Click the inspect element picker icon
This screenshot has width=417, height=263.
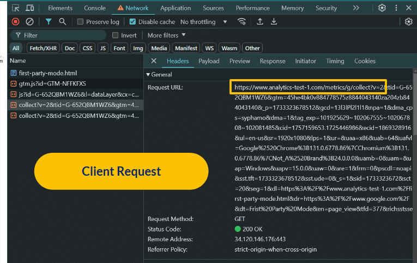click(x=15, y=8)
